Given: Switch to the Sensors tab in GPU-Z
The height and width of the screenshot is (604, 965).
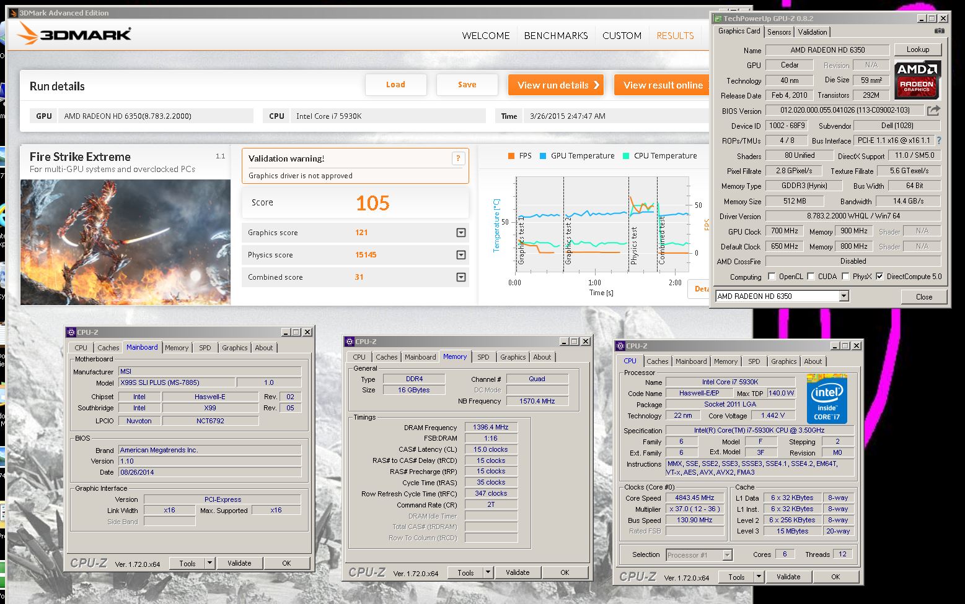Looking at the screenshot, I should pos(779,32).
